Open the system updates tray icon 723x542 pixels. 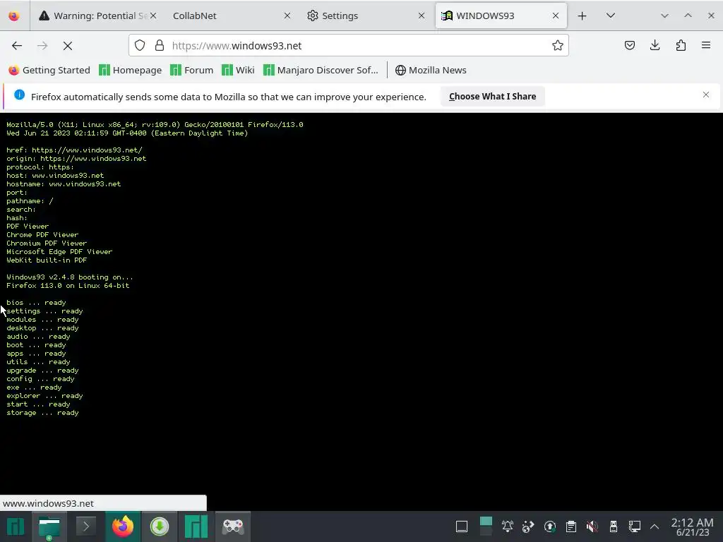(x=549, y=526)
